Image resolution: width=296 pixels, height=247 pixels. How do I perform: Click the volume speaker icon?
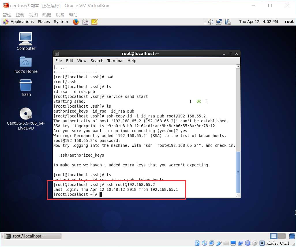(210, 22)
